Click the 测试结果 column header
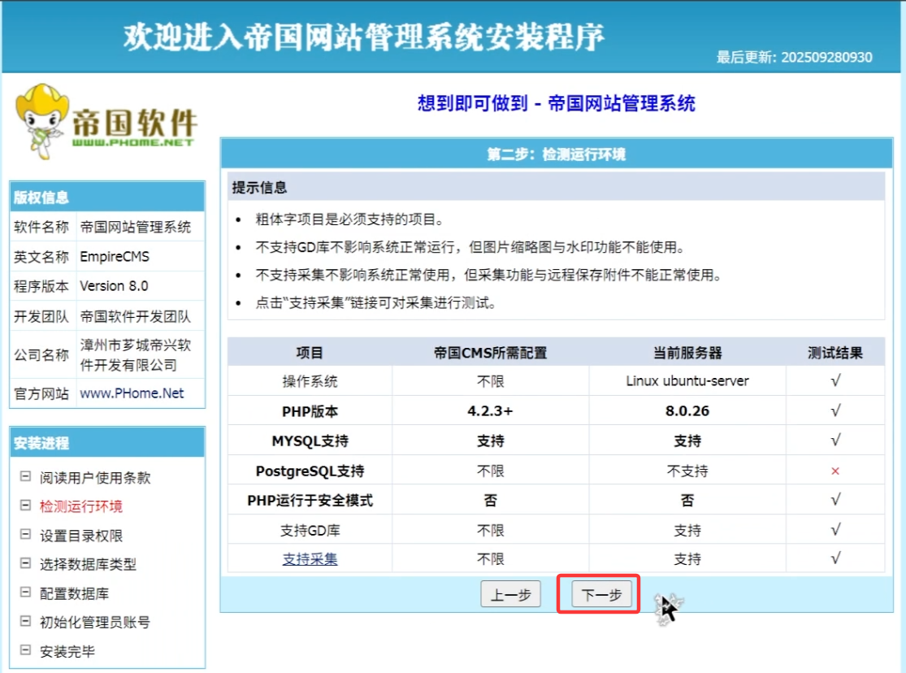Screen dimensions: 906x673 (835, 353)
